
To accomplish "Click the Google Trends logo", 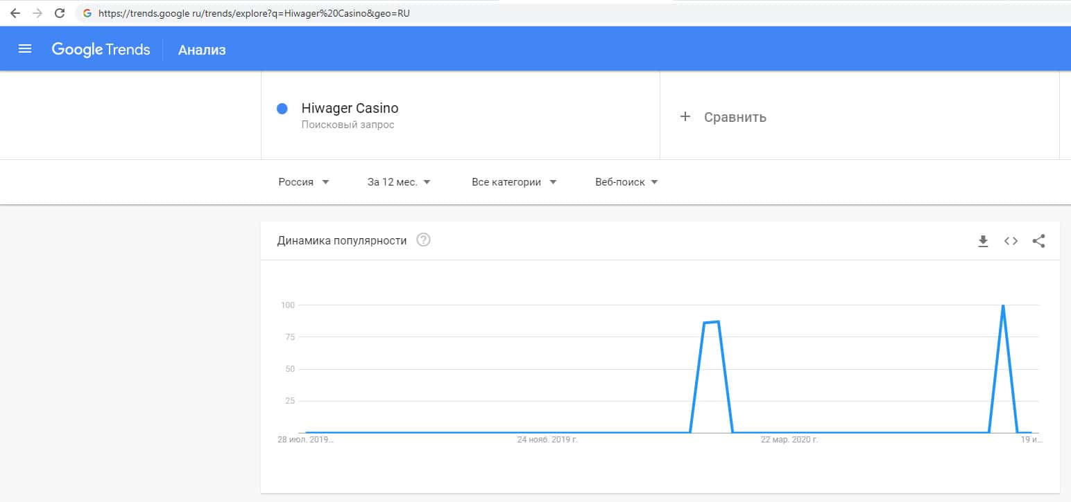I will click(101, 49).
